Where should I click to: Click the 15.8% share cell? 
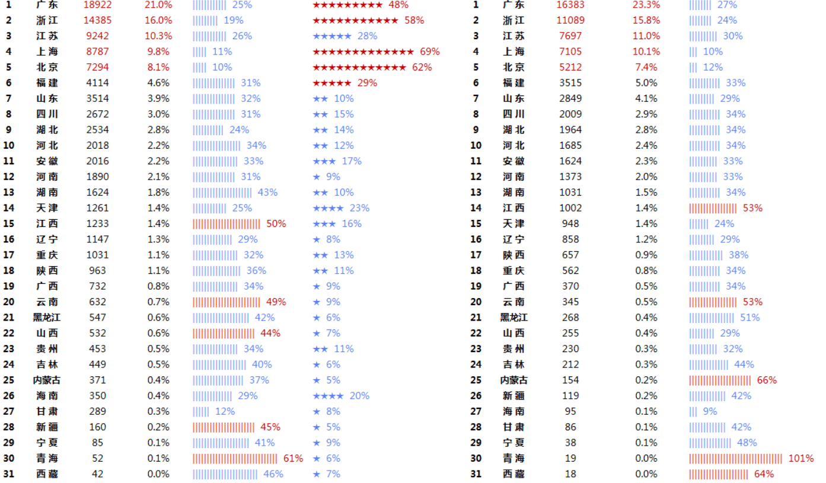click(646, 20)
